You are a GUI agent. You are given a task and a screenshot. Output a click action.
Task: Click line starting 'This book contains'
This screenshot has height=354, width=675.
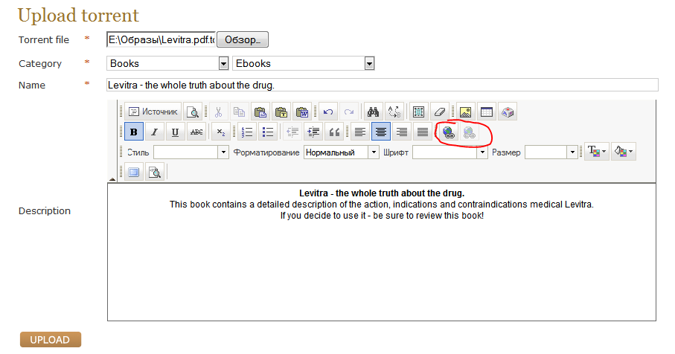[x=382, y=205]
